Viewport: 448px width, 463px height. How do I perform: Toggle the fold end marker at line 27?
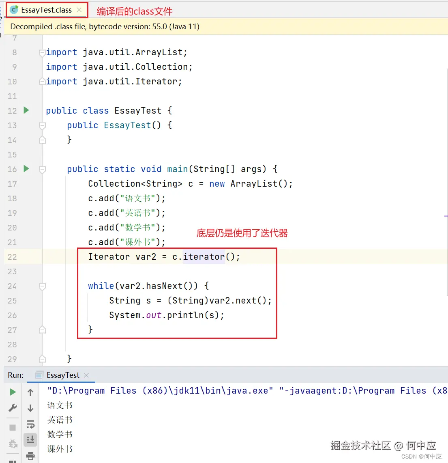(42, 330)
